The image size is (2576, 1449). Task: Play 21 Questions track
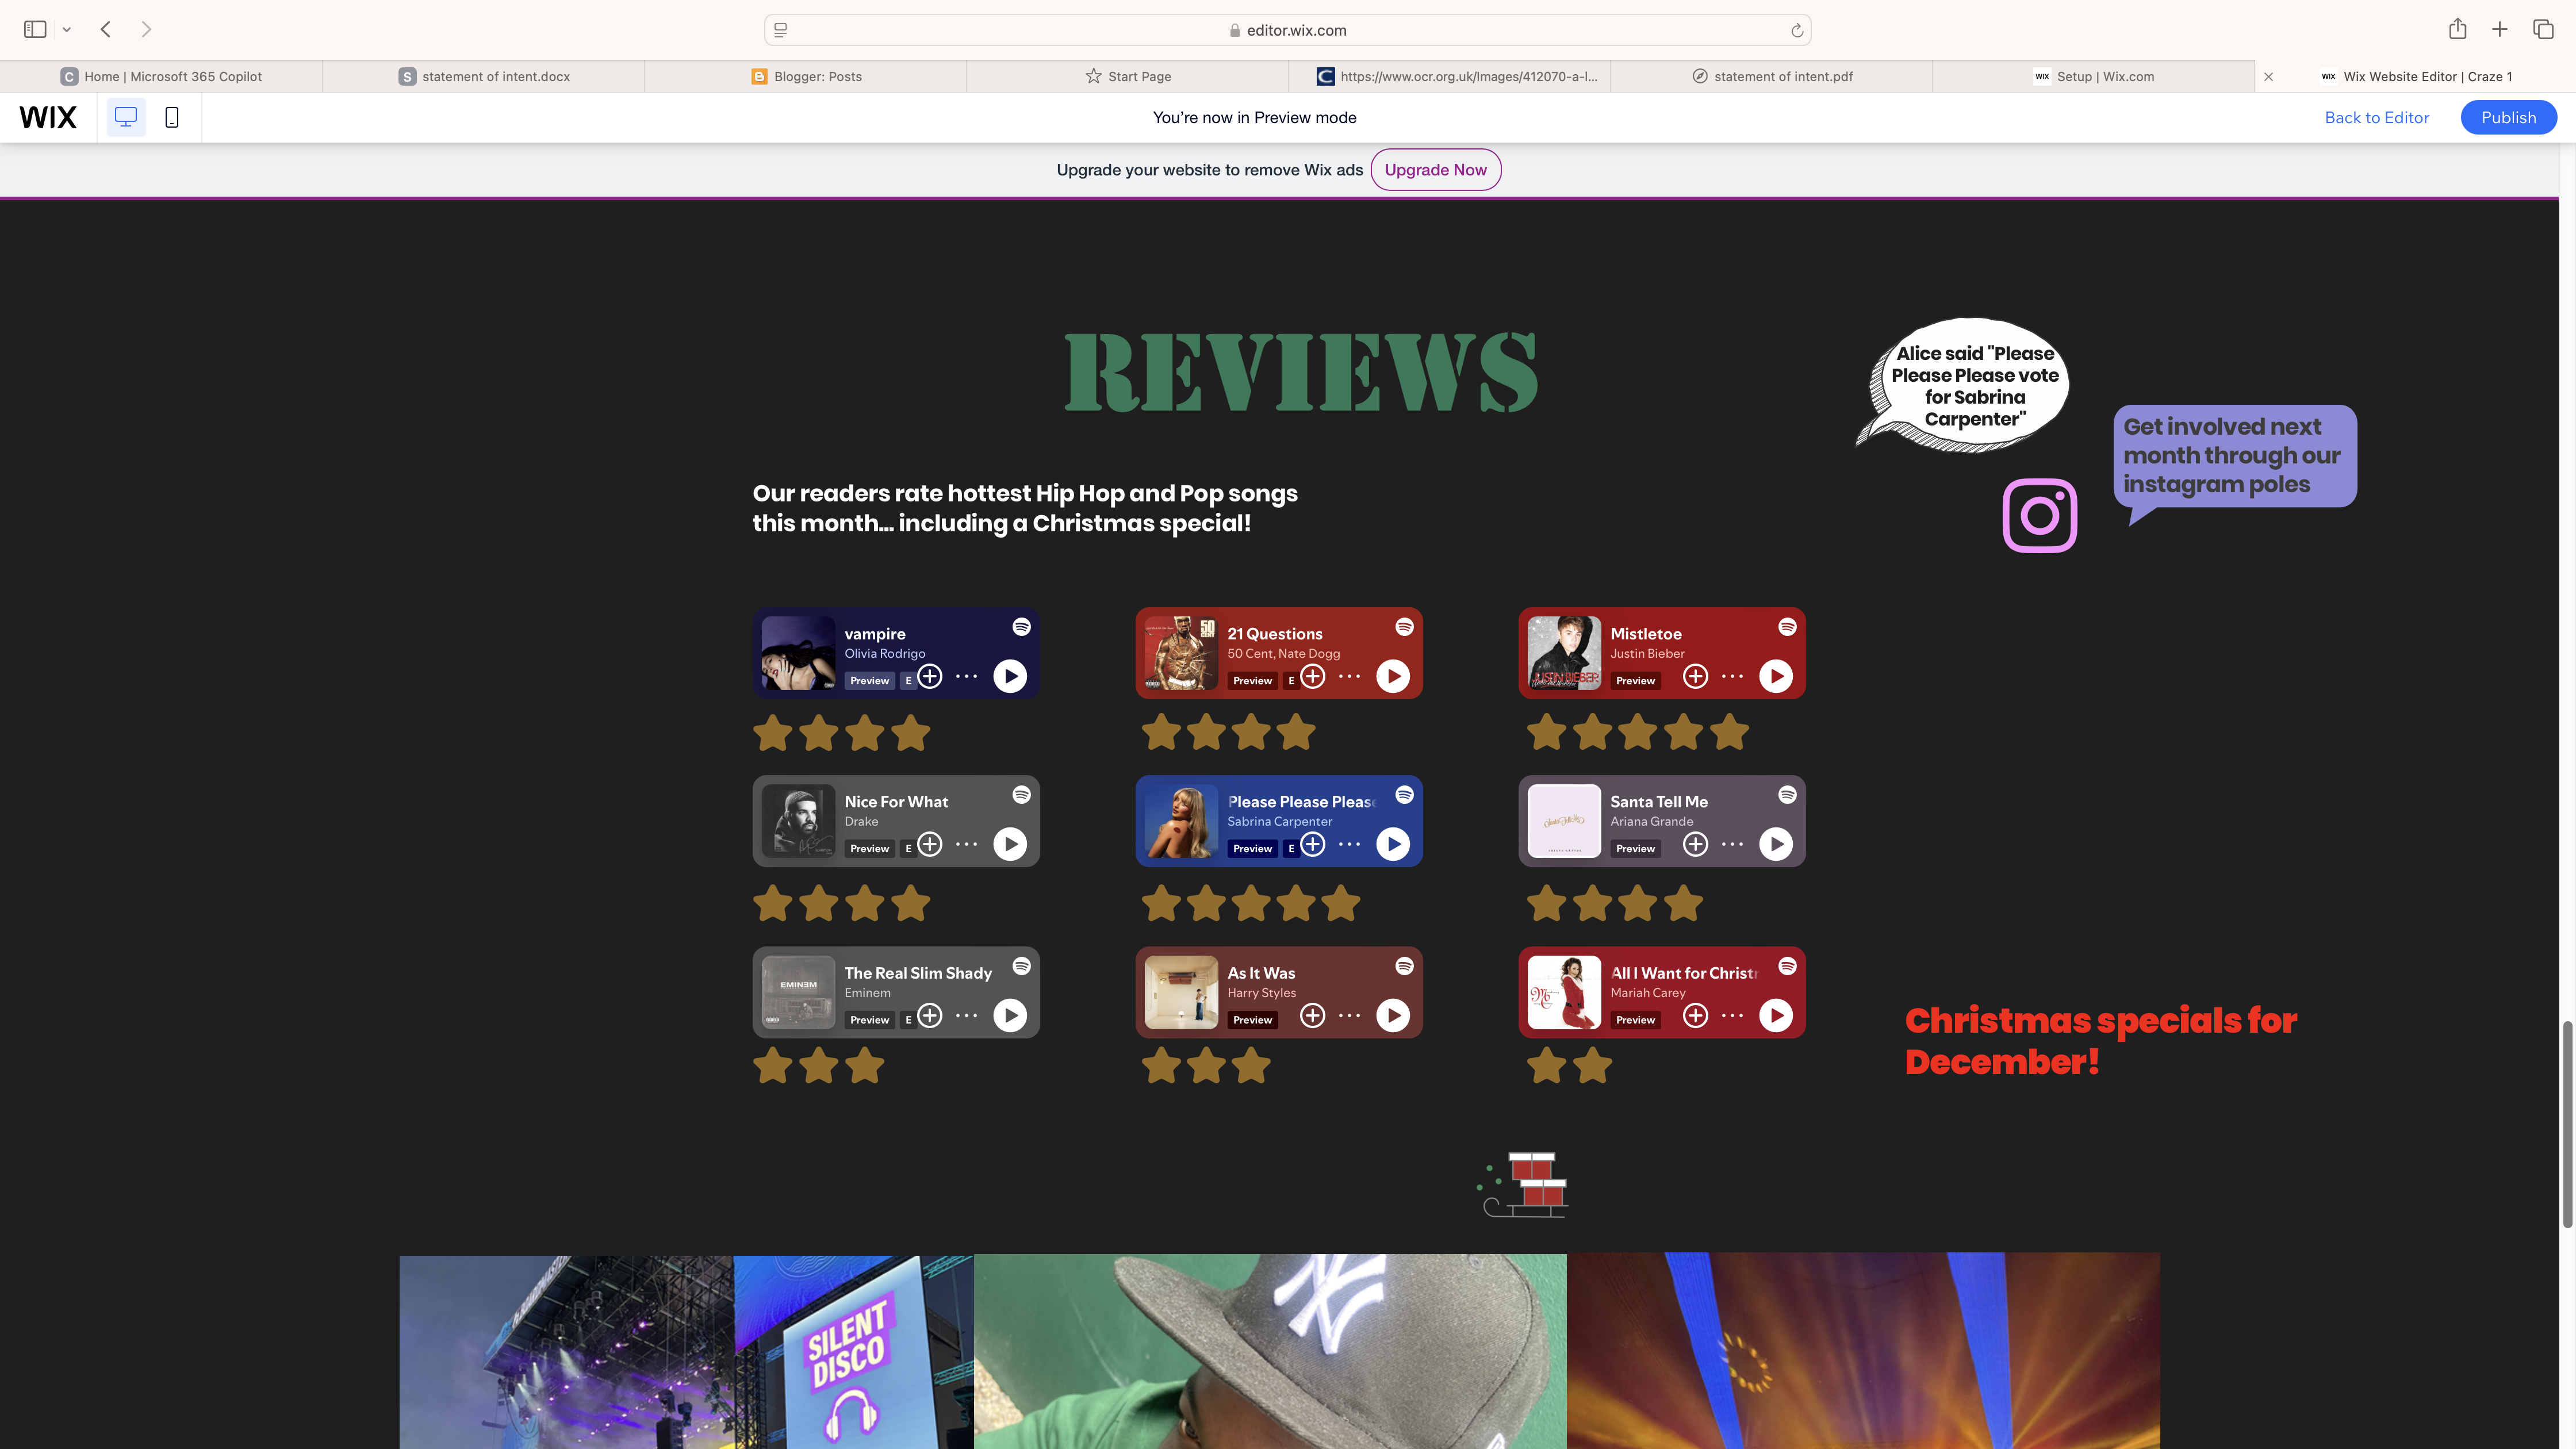pos(1393,676)
